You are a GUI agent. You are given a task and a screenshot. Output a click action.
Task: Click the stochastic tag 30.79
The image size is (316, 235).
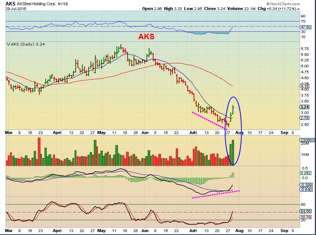coord(306,217)
